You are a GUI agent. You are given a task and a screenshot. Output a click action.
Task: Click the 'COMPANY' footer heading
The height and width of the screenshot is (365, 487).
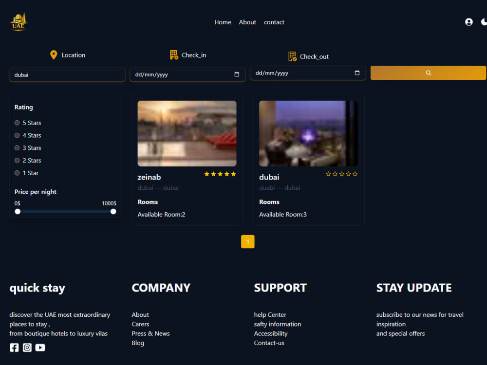pyautogui.click(x=161, y=288)
